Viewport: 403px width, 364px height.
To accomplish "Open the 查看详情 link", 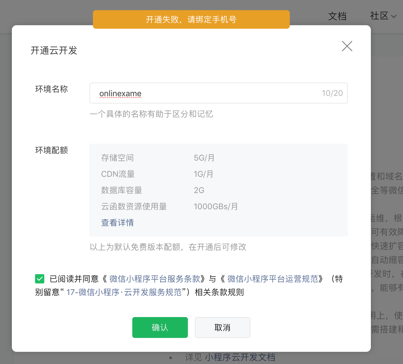I will (x=118, y=223).
